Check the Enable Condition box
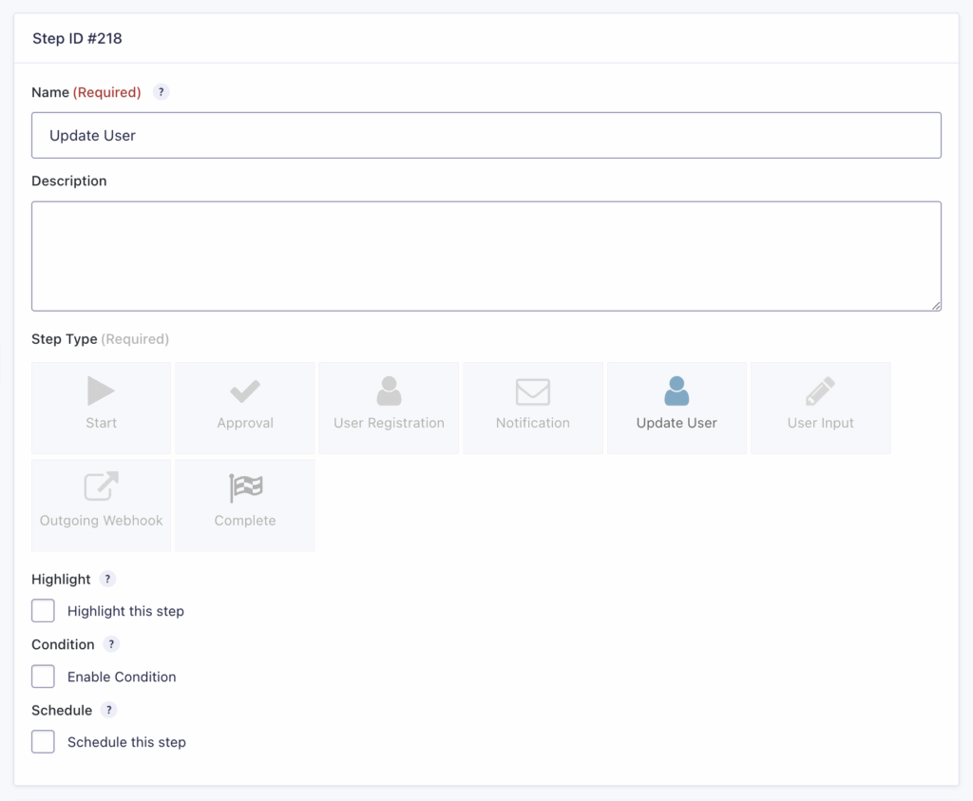Screen dimensions: 973x801 tap(43, 676)
